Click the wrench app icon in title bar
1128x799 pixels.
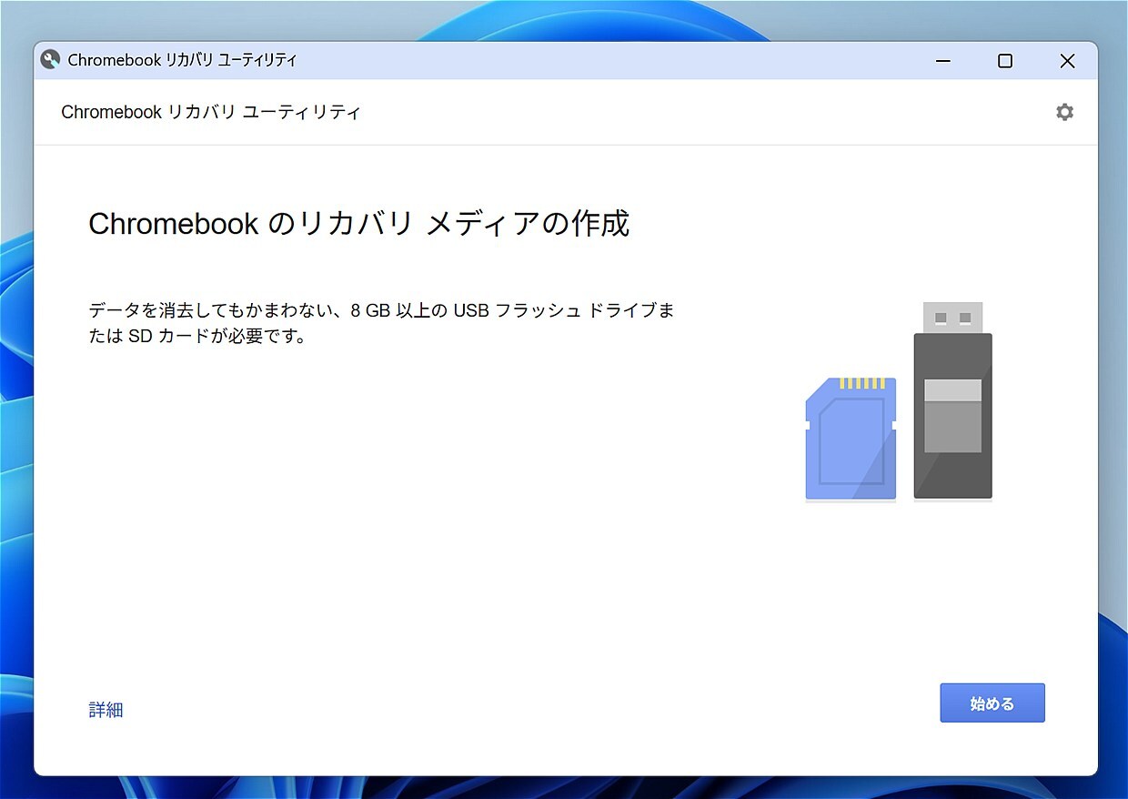coord(51,60)
